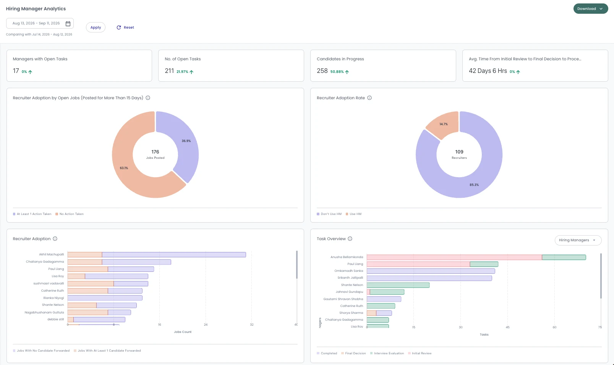Click info icon beside Recruiter Adoption by Open Jobs
614x365 pixels.
pyautogui.click(x=148, y=98)
